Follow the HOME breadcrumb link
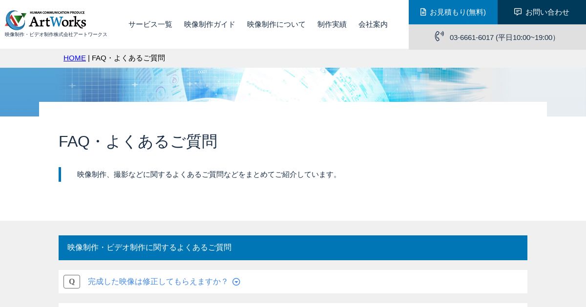 pos(75,58)
